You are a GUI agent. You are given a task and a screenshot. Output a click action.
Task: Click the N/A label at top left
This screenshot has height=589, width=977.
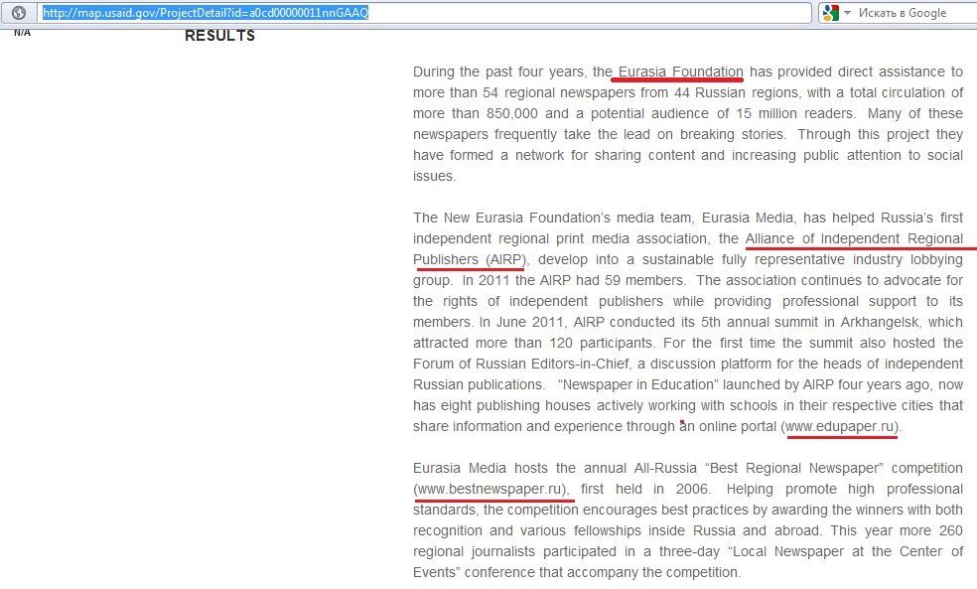[22, 33]
